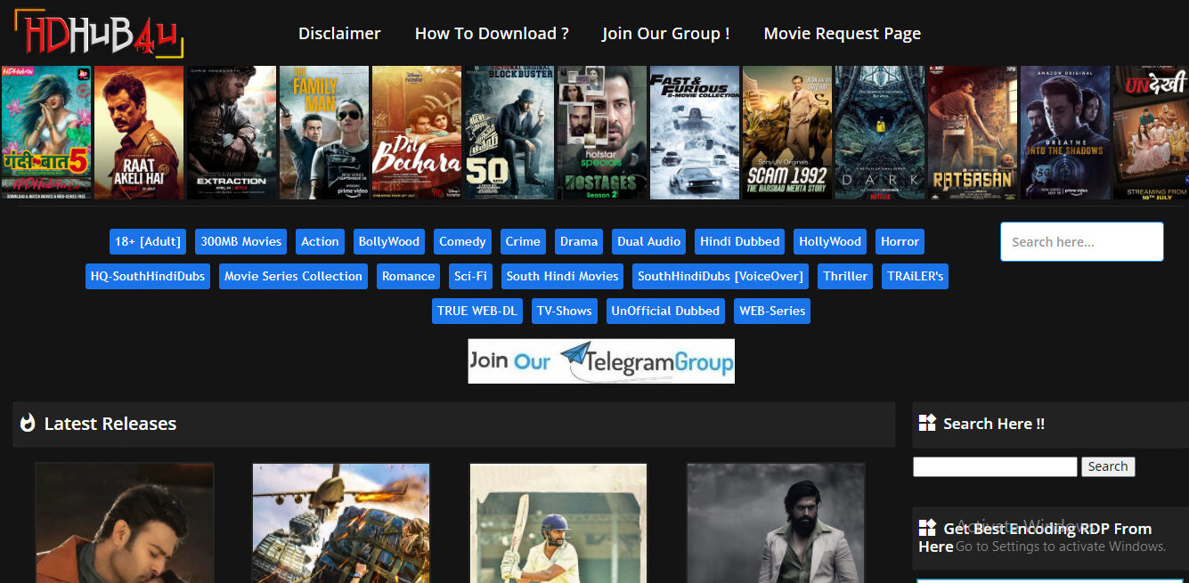
Task: Browse the Comedy category
Action: (x=462, y=241)
